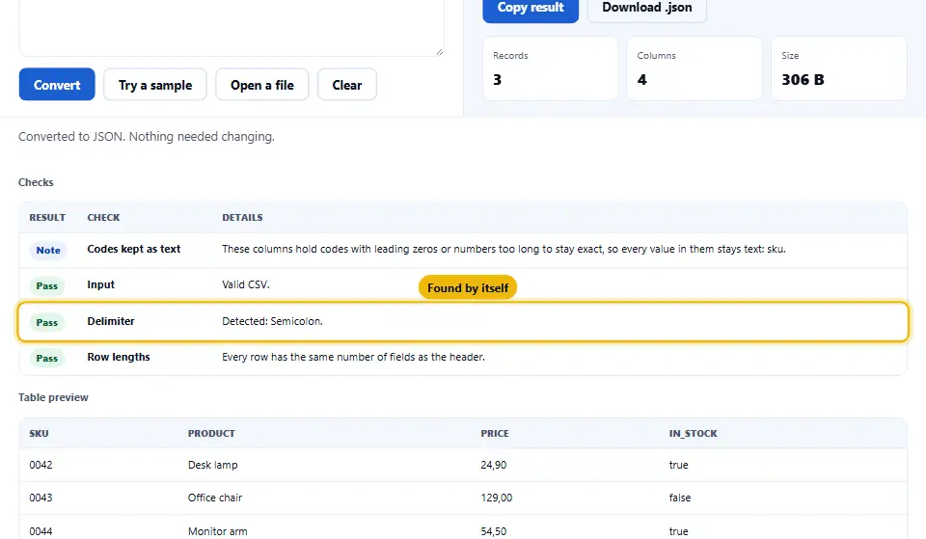Select the Size 306 B card
The width and height of the screenshot is (926, 539).
[839, 68]
